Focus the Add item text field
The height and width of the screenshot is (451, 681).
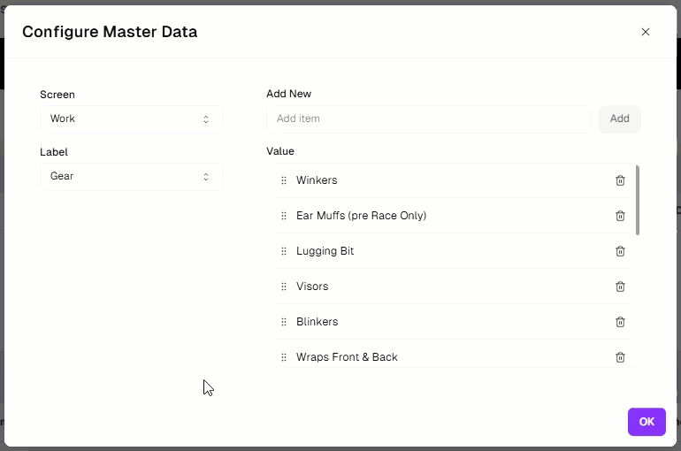428,118
